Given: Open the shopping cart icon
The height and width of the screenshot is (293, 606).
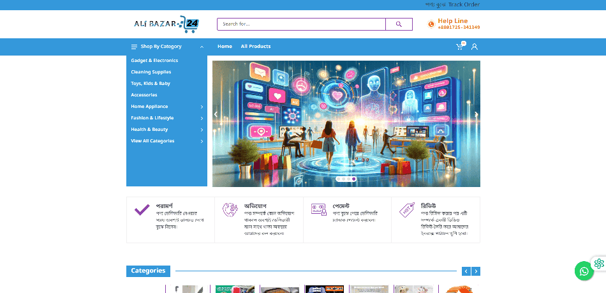Looking at the screenshot, I should pos(460,47).
